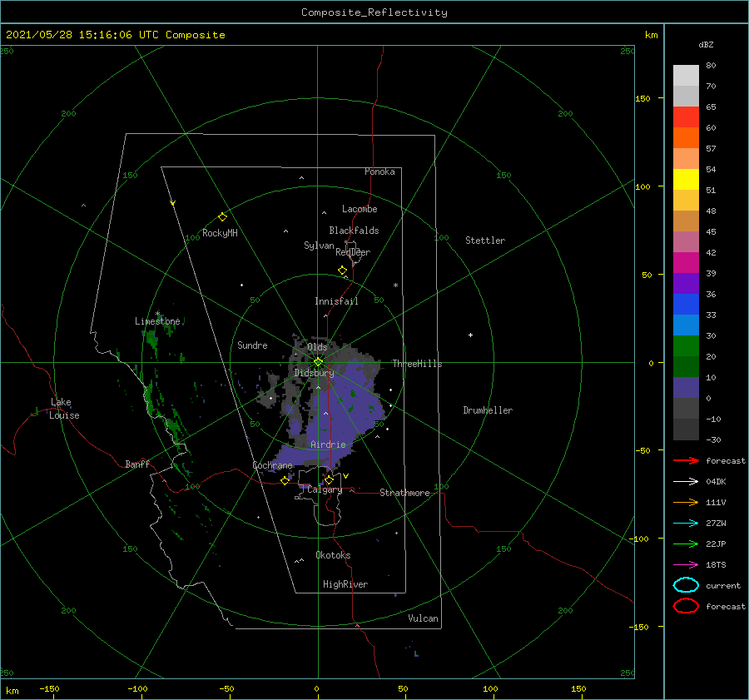Click the blue 33-36 dBZ color swatch
The image size is (749, 700).
pos(686,305)
